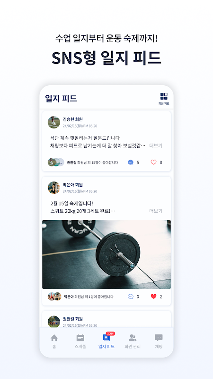Show liker avatars on 박은아's post
Image resolution: width=213 pixels, height=379 pixels.
(54, 297)
